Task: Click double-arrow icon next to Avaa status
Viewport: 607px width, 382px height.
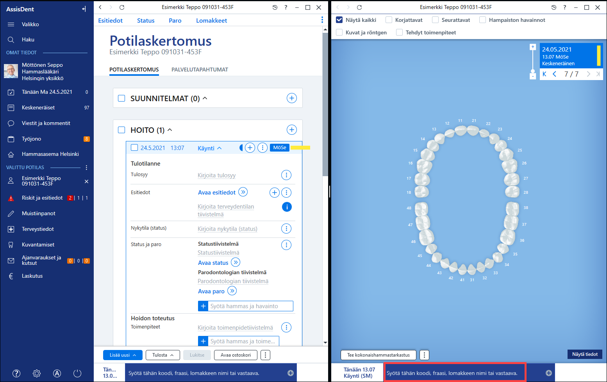Action: (236, 262)
